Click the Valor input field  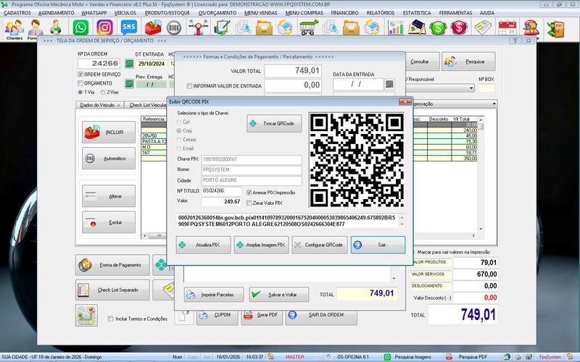222,201
